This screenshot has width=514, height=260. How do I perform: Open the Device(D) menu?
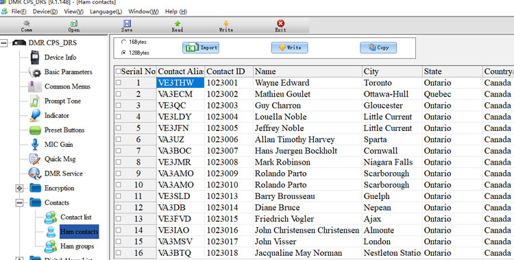pyautogui.click(x=45, y=12)
